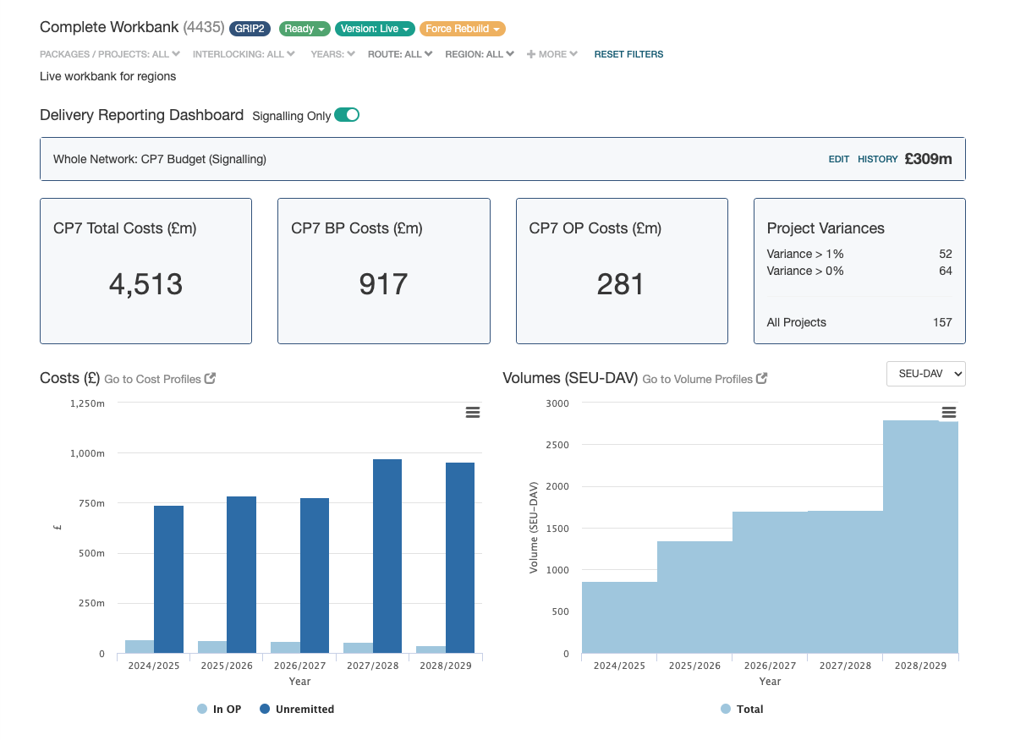Viewport: 1015px width, 740px height.
Task: Open the Volumes chart hamburger menu
Action: (948, 412)
